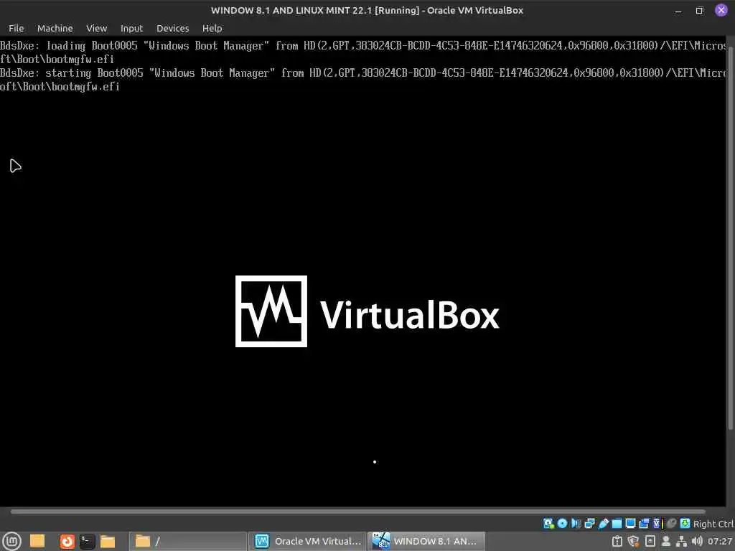Open the Input menu
This screenshot has width=735, height=551.
(131, 28)
